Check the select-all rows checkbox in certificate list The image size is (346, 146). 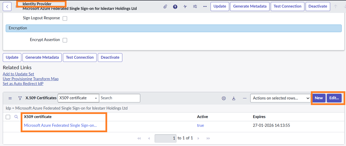click(x=8, y=117)
